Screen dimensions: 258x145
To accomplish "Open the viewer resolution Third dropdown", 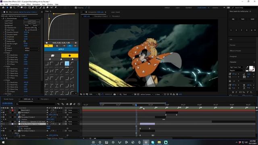I will (128, 94).
